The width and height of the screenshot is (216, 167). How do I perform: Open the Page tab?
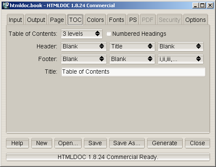click(57, 20)
